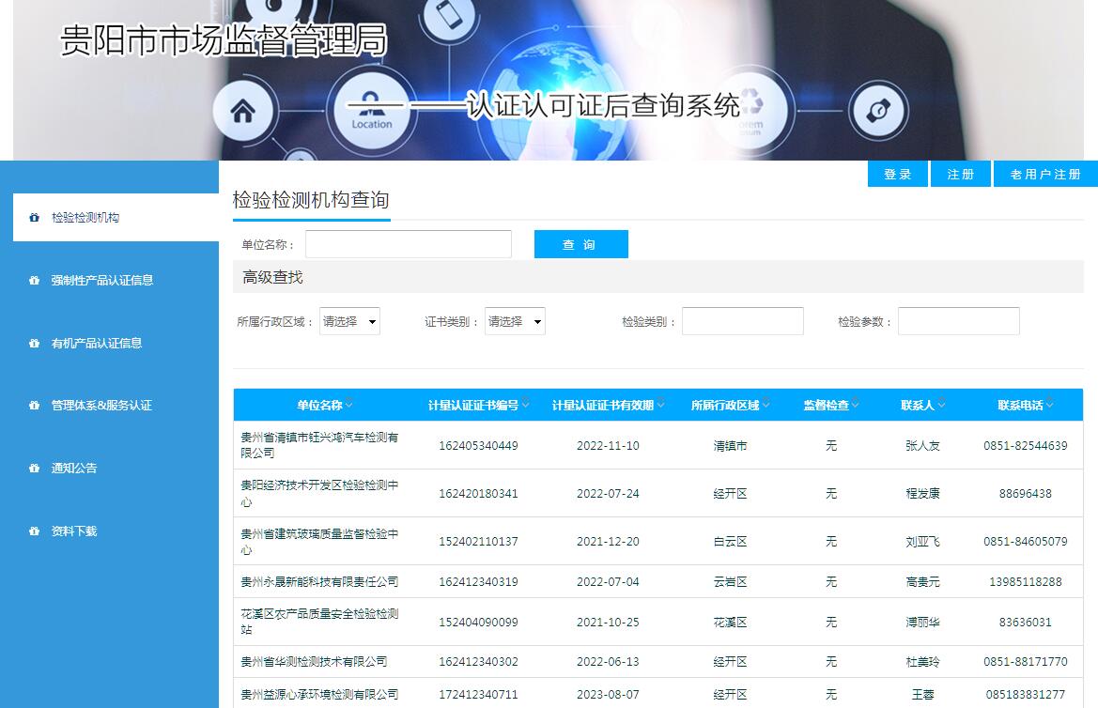This screenshot has height=708, width=1098.
Task: Click the 检验类别 input box
Action: [742, 321]
